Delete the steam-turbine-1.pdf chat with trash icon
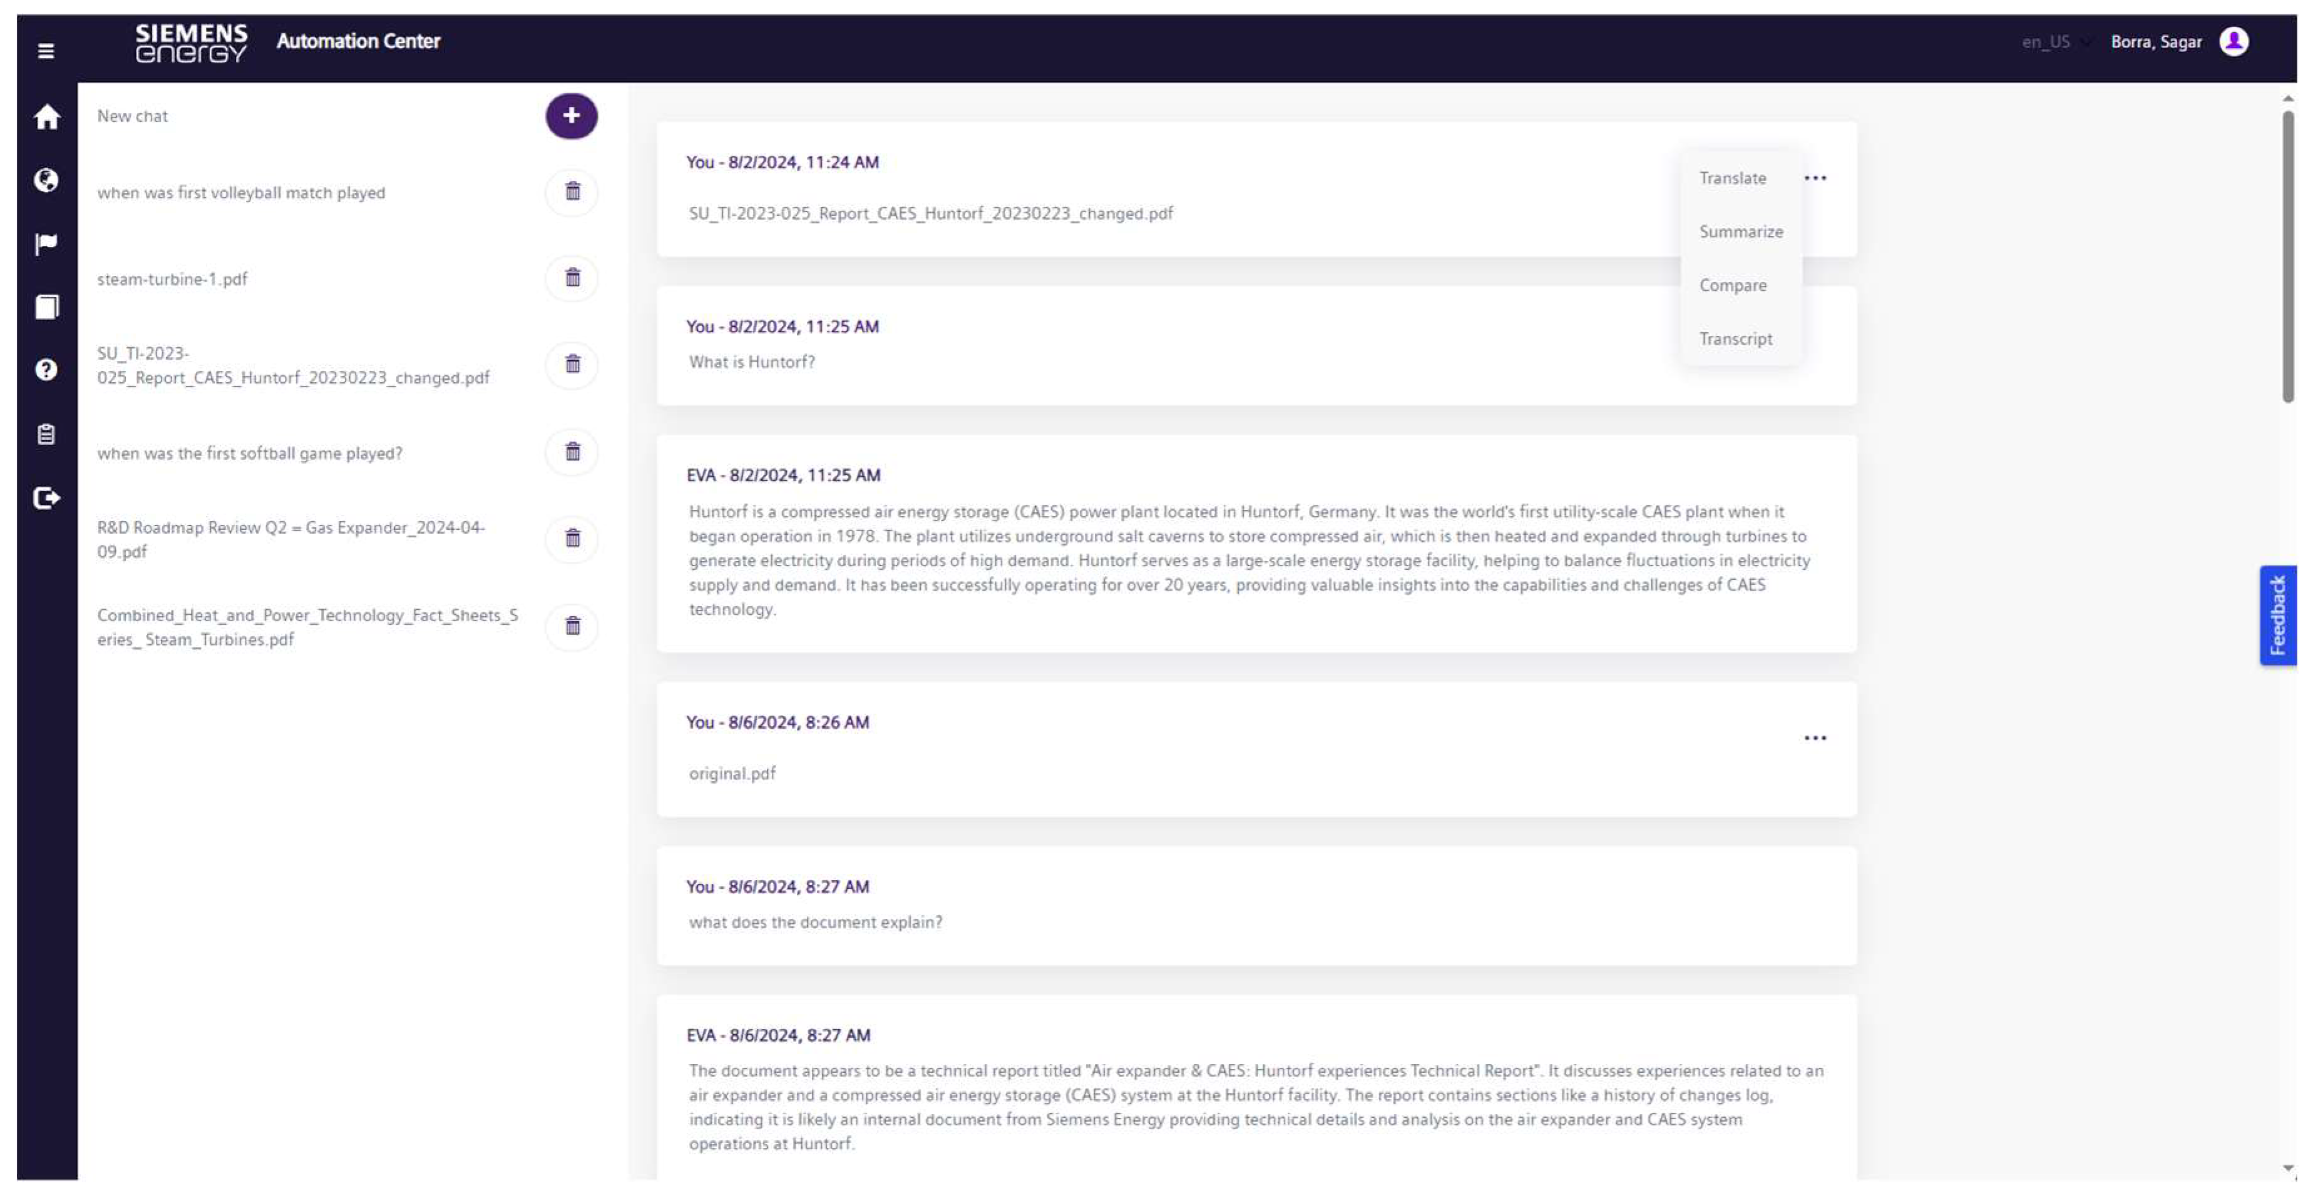This screenshot has width=2313, height=1201. tap(572, 279)
